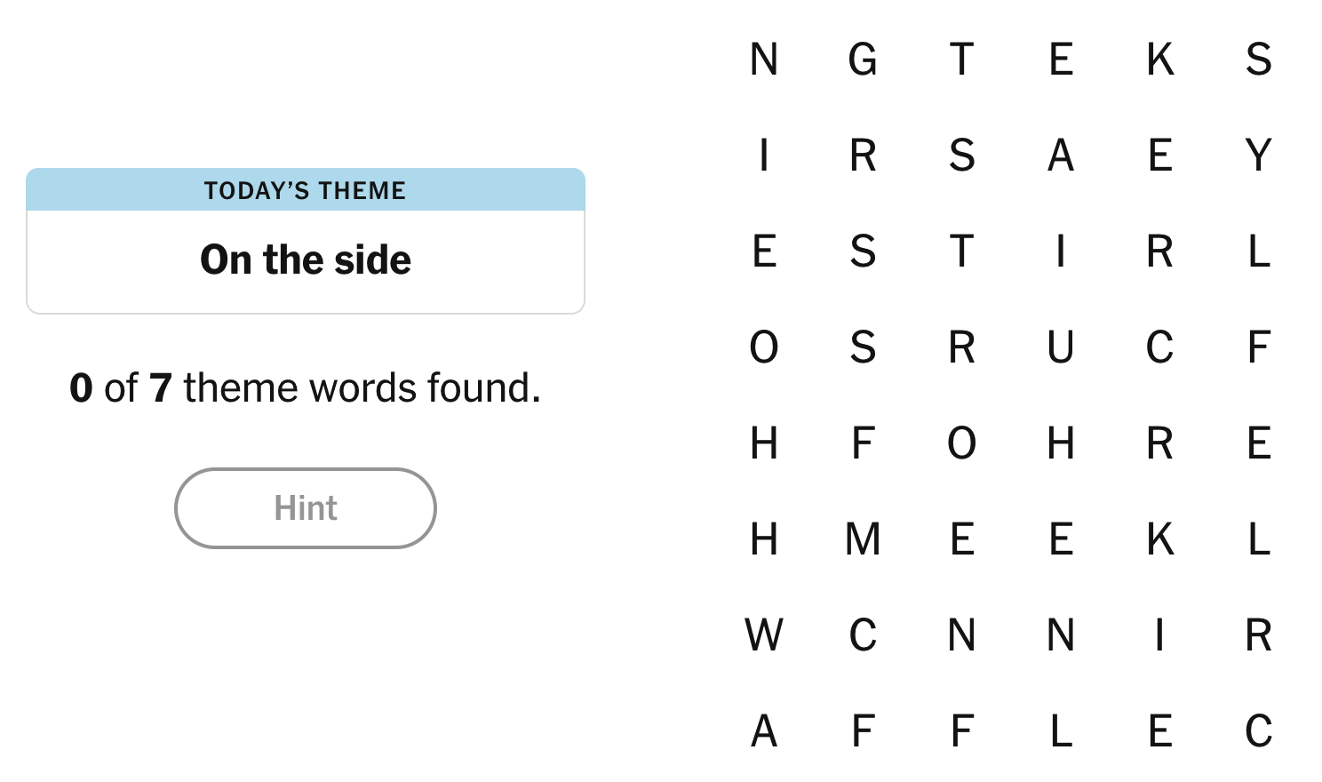This screenshot has height=782, width=1322.
Task: Select letter A in the bottom-left grid corner
Action: pos(764,731)
